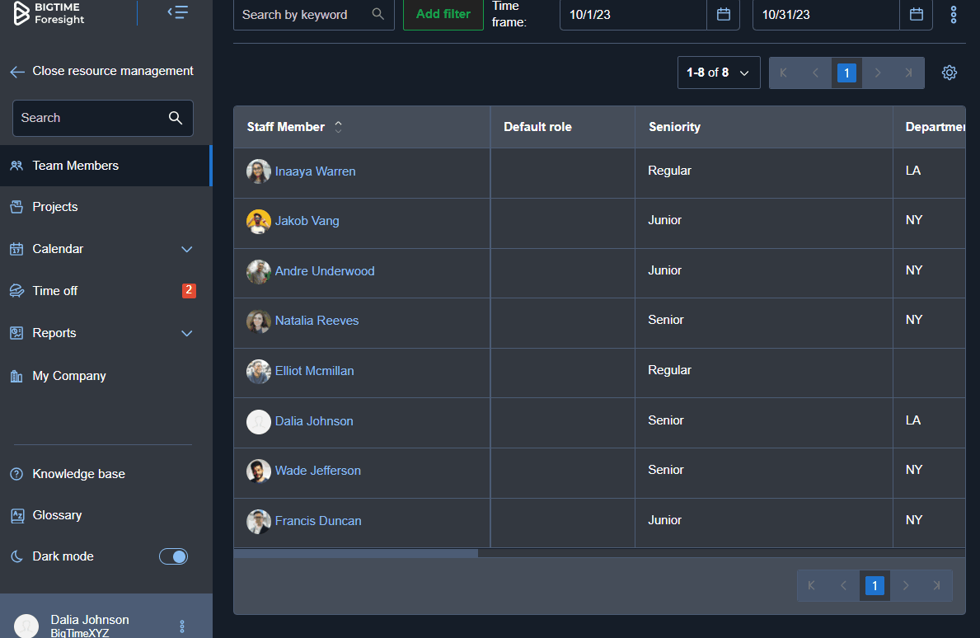Close resource management via back arrow
This screenshot has height=638, width=980.
[17, 72]
